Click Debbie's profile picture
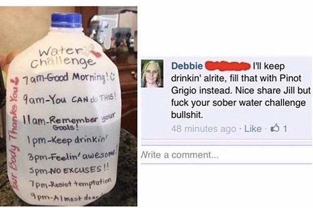The image size is (313, 208). point(152,74)
